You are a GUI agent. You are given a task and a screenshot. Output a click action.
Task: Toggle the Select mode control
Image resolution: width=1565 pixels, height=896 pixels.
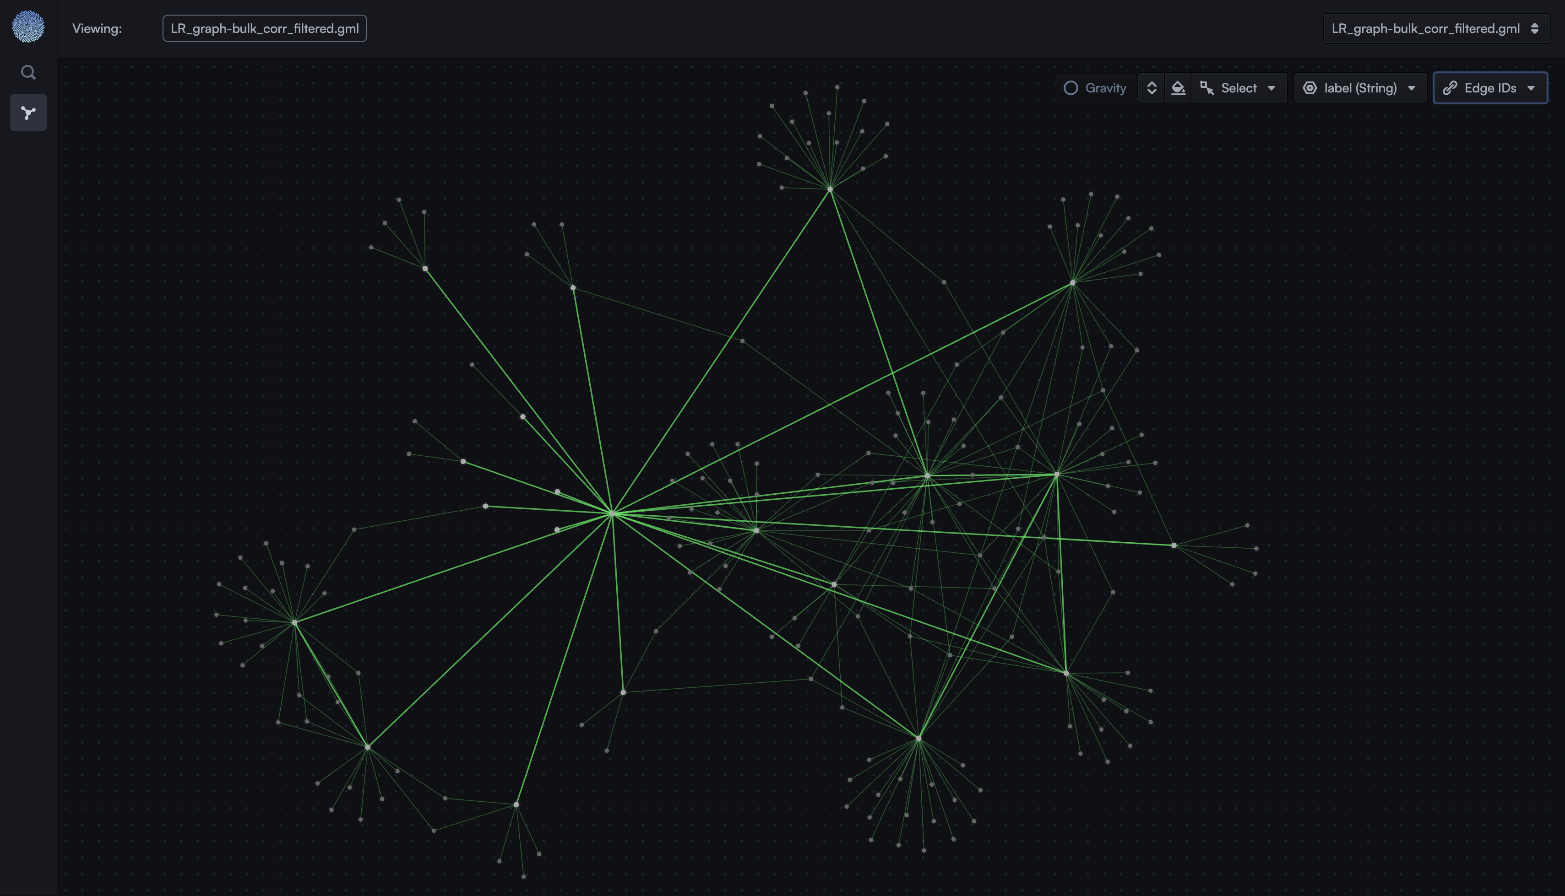click(x=1239, y=87)
